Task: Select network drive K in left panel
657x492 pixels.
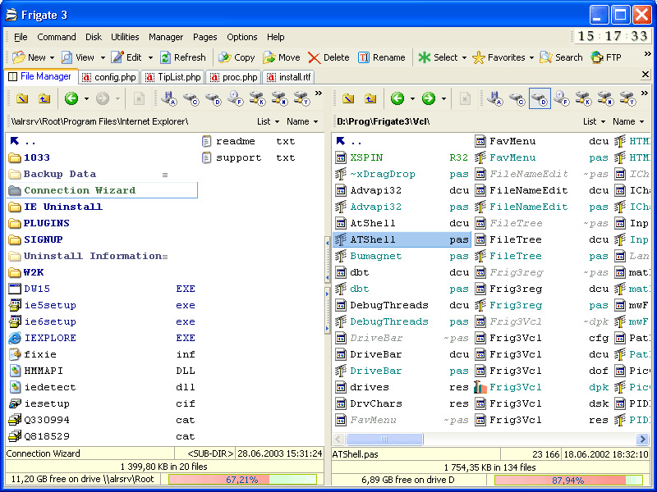Action: (x=258, y=98)
